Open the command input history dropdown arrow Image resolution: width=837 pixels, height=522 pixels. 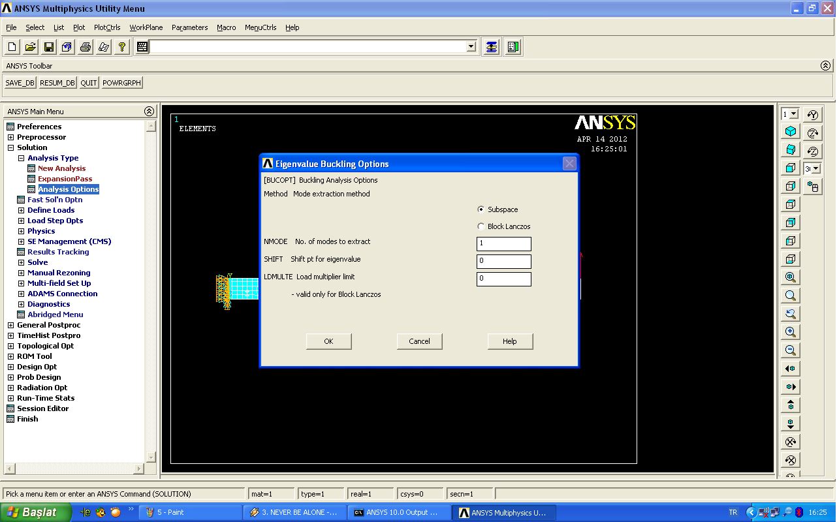click(471, 47)
